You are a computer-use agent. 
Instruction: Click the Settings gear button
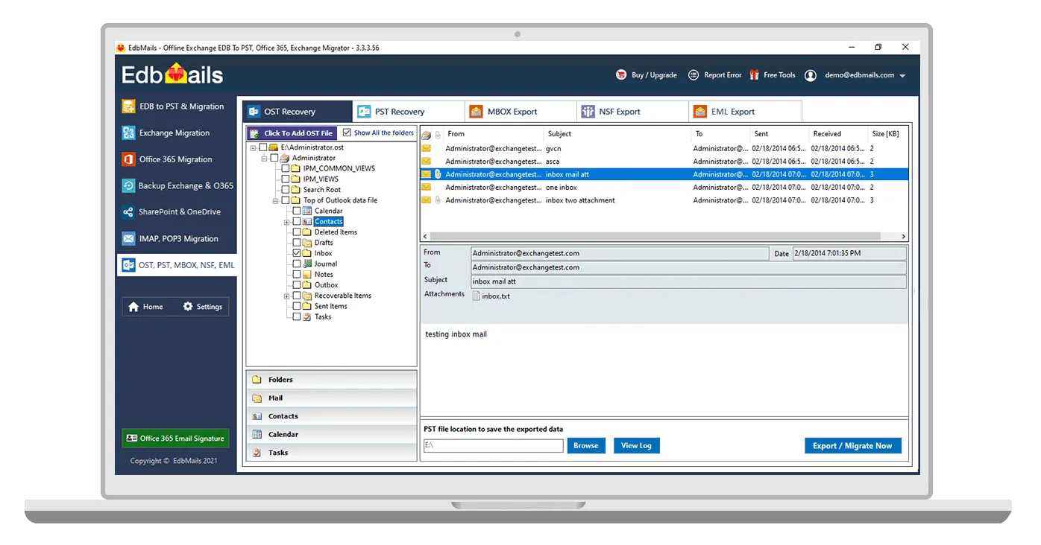(202, 307)
